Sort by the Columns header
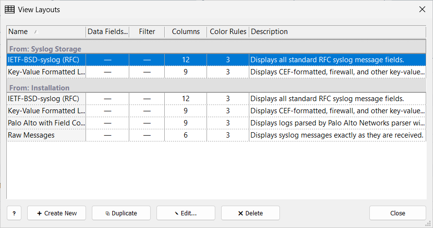This screenshot has height=228, width=433. [186, 32]
